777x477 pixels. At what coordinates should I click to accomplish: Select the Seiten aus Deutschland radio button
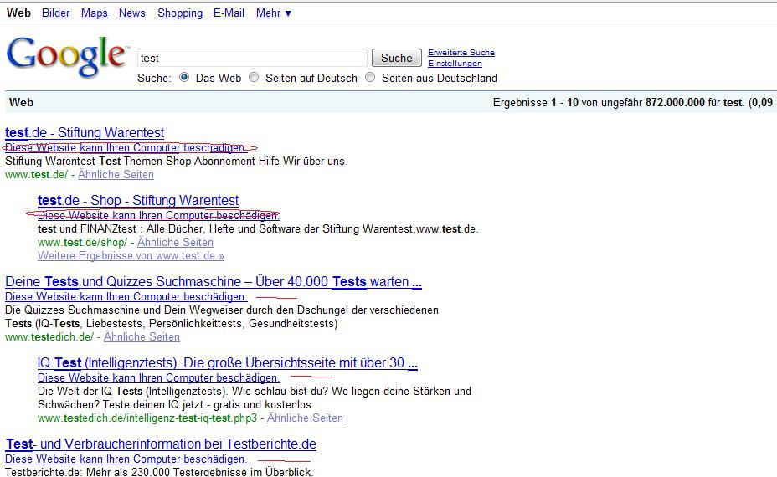coord(370,77)
